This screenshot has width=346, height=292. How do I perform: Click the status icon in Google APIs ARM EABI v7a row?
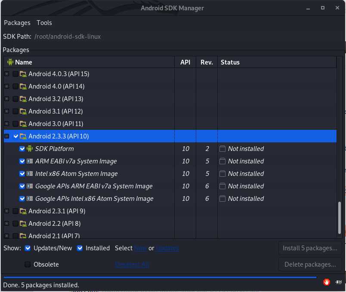click(x=222, y=186)
